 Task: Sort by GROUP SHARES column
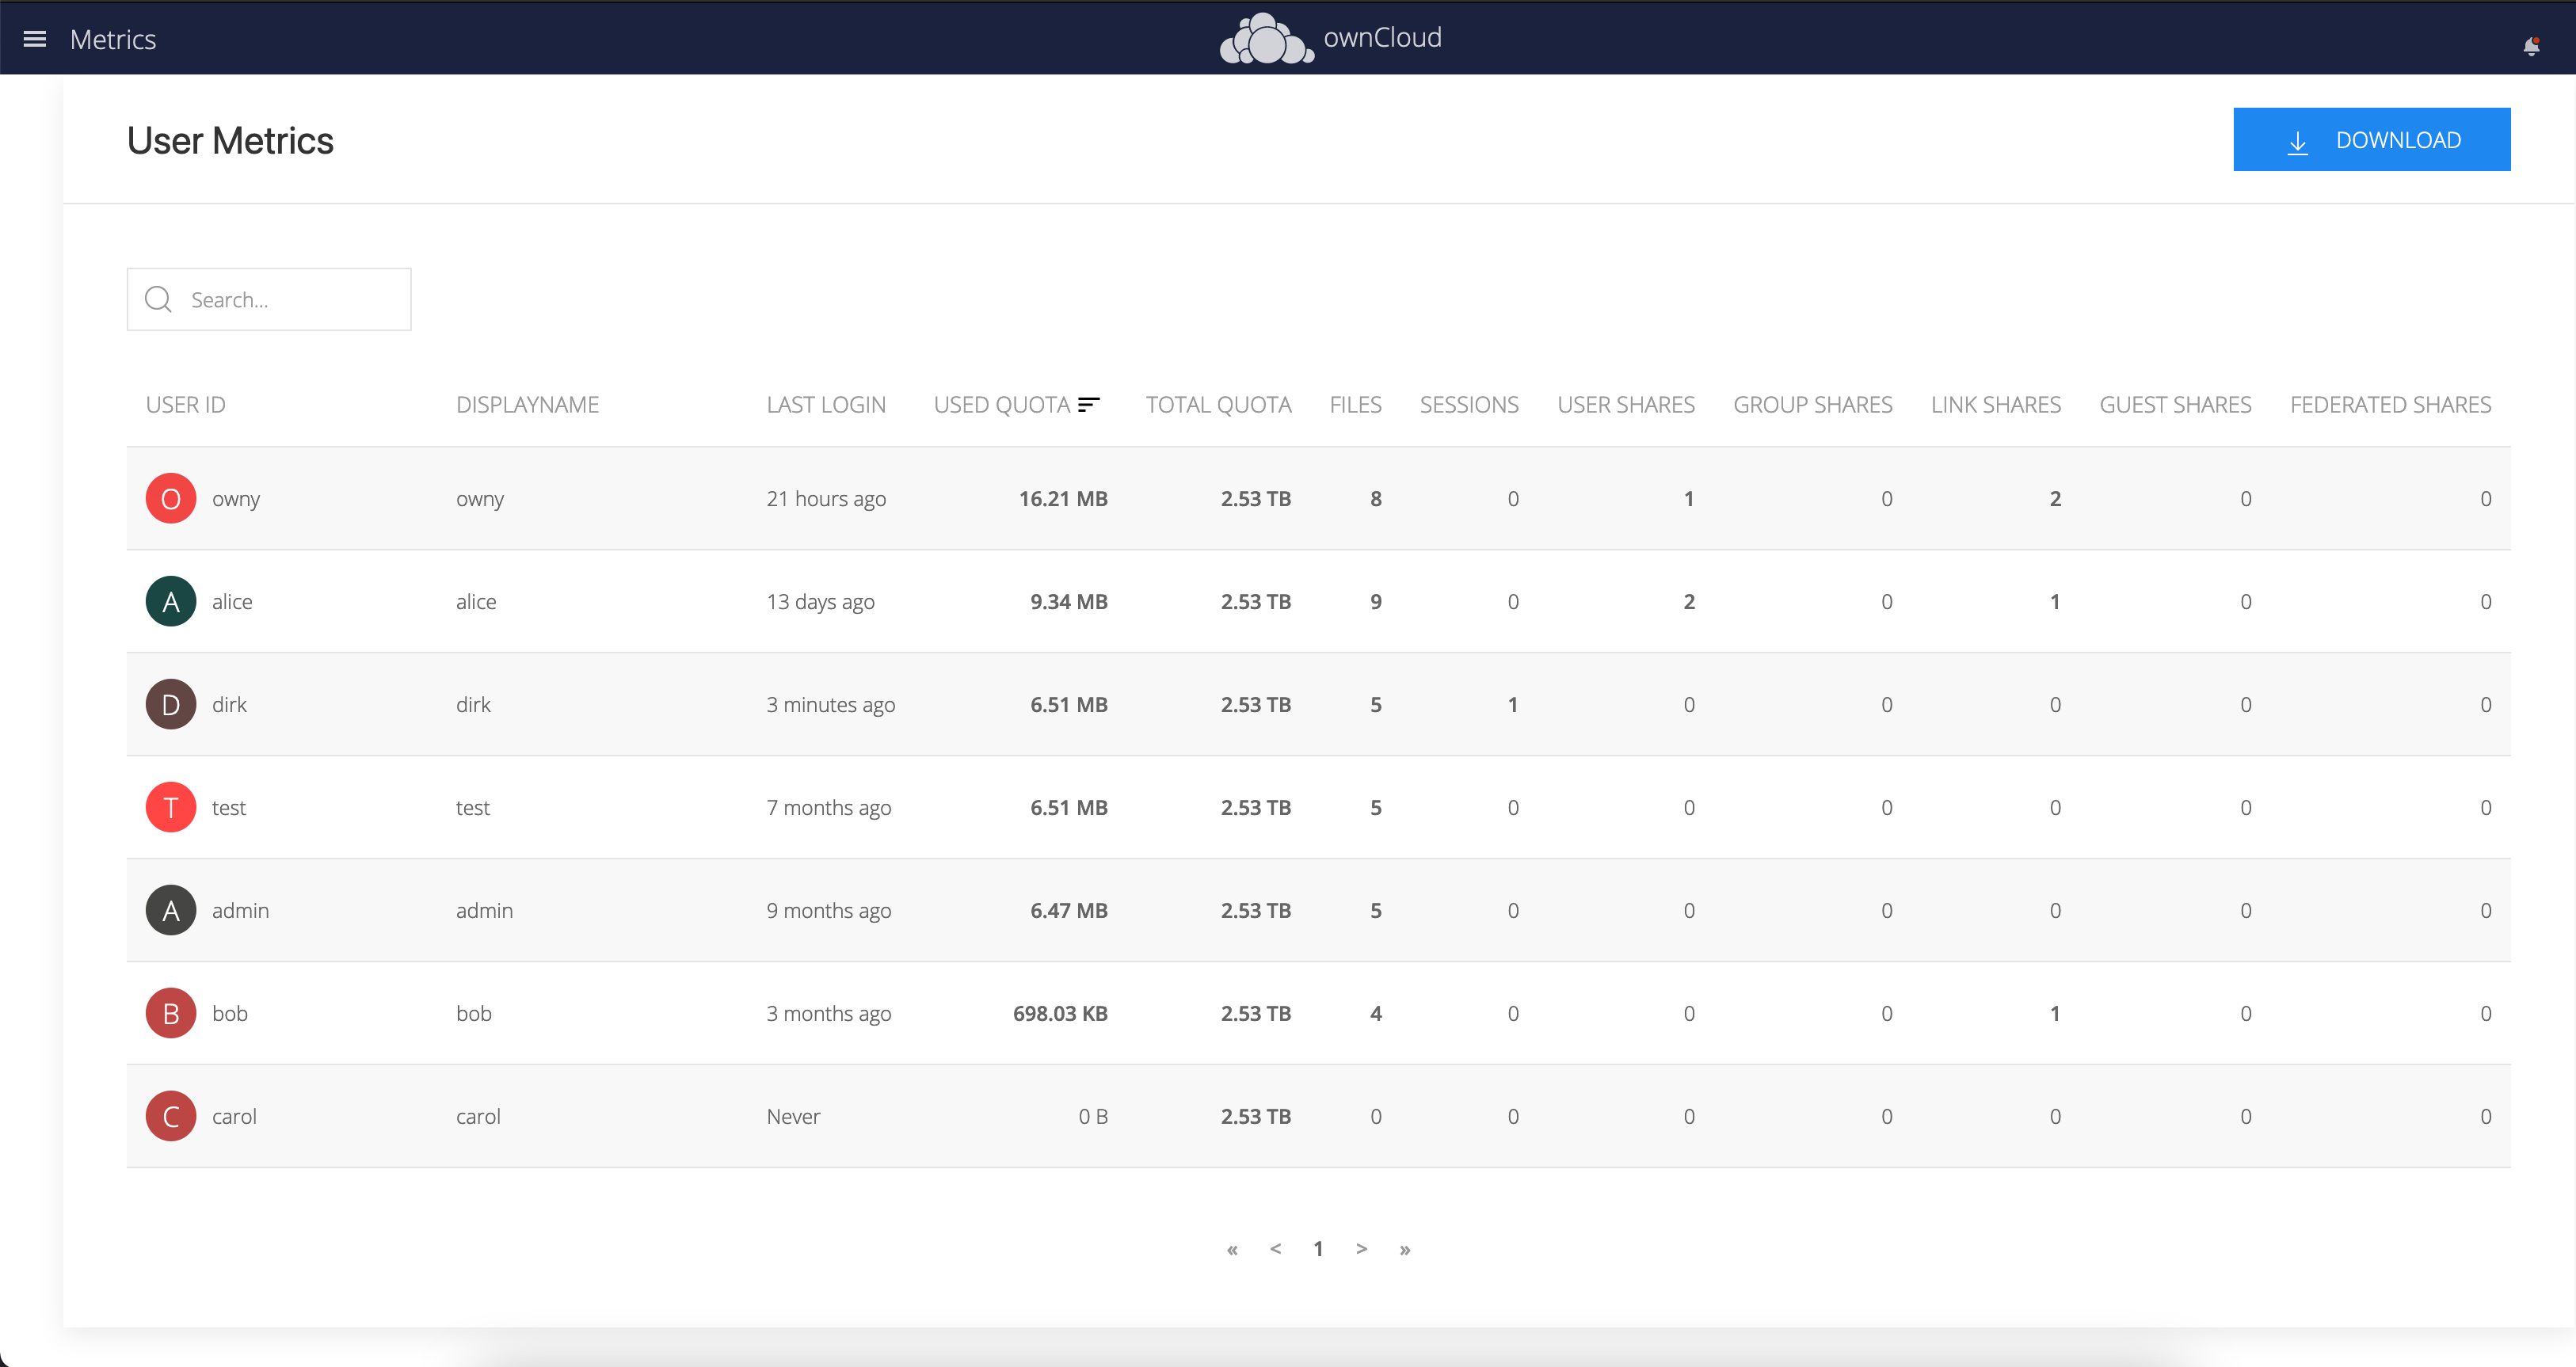(1813, 404)
